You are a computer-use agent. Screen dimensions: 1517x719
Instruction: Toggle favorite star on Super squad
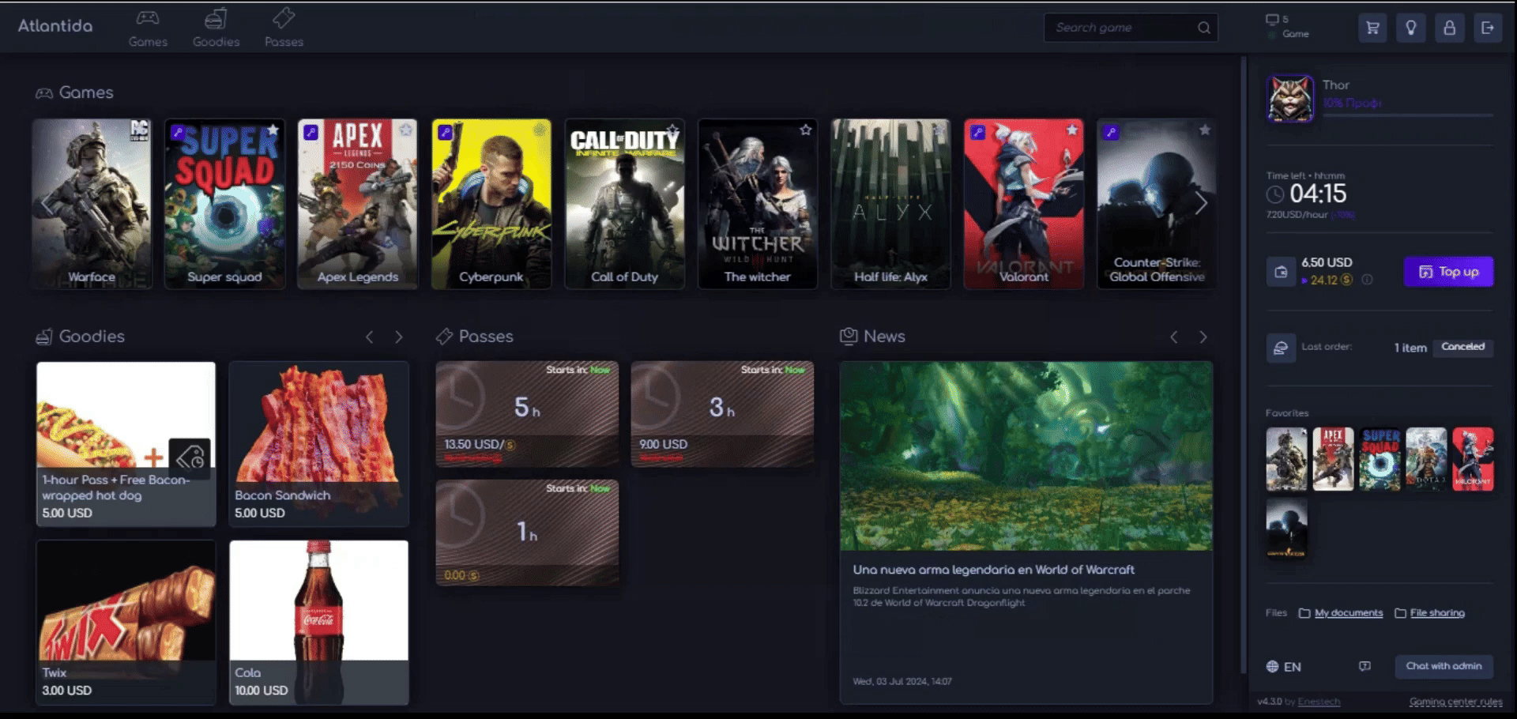273,130
